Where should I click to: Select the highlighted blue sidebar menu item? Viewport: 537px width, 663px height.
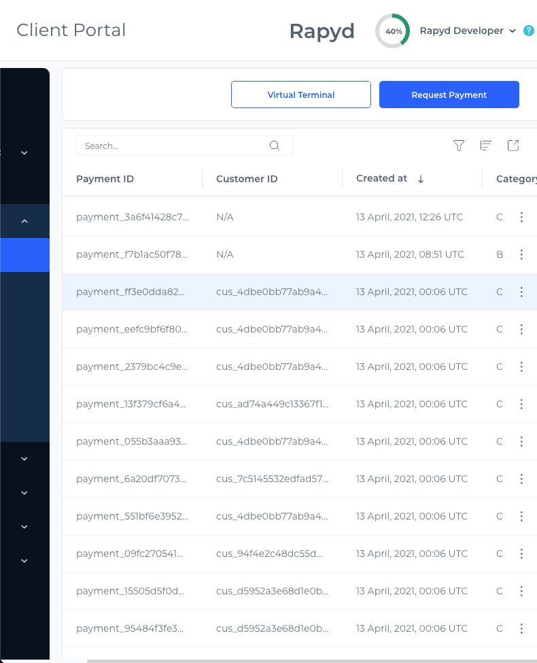(x=24, y=255)
